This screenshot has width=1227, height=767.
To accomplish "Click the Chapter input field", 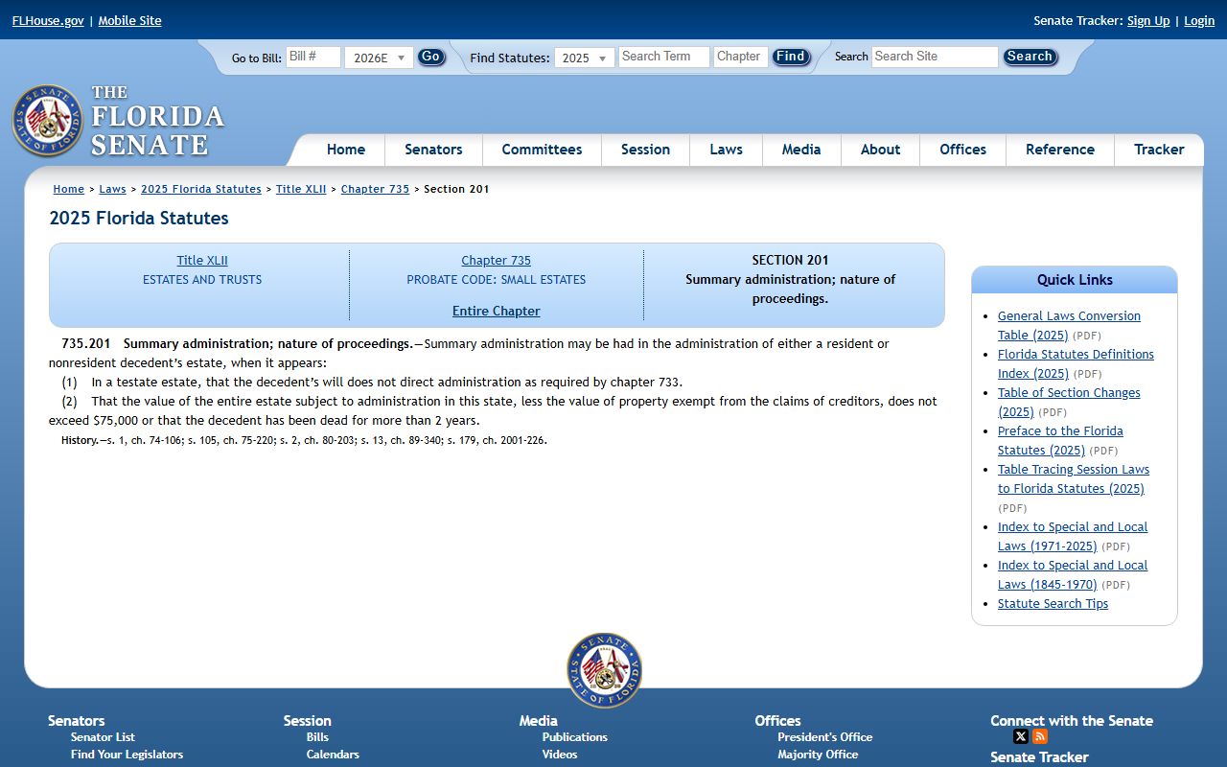I will point(740,57).
